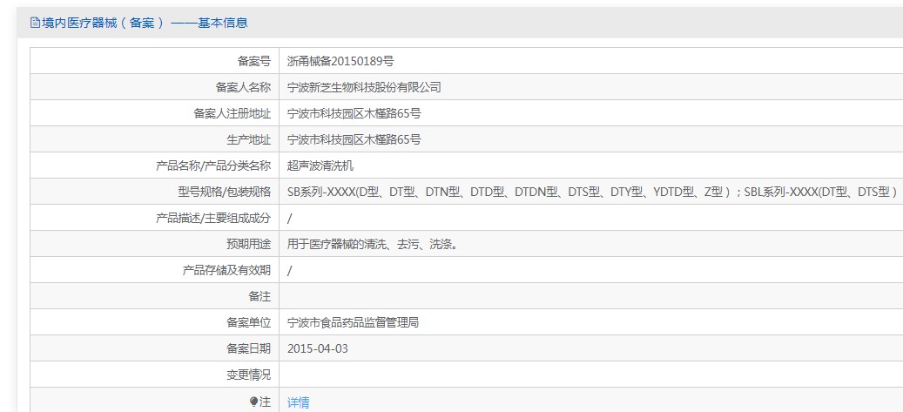Click the 生产地址 label
This screenshot has width=903, height=412.
248,139
